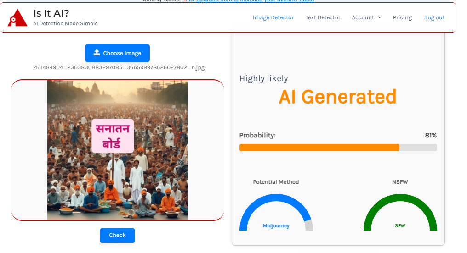Go to the Image Detector page
The width and height of the screenshot is (467, 253).
pos(273,17)
